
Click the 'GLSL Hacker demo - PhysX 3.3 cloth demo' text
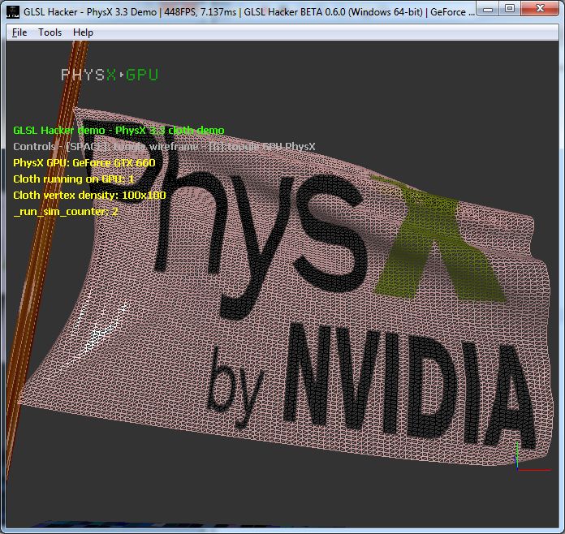coord(119,130)
